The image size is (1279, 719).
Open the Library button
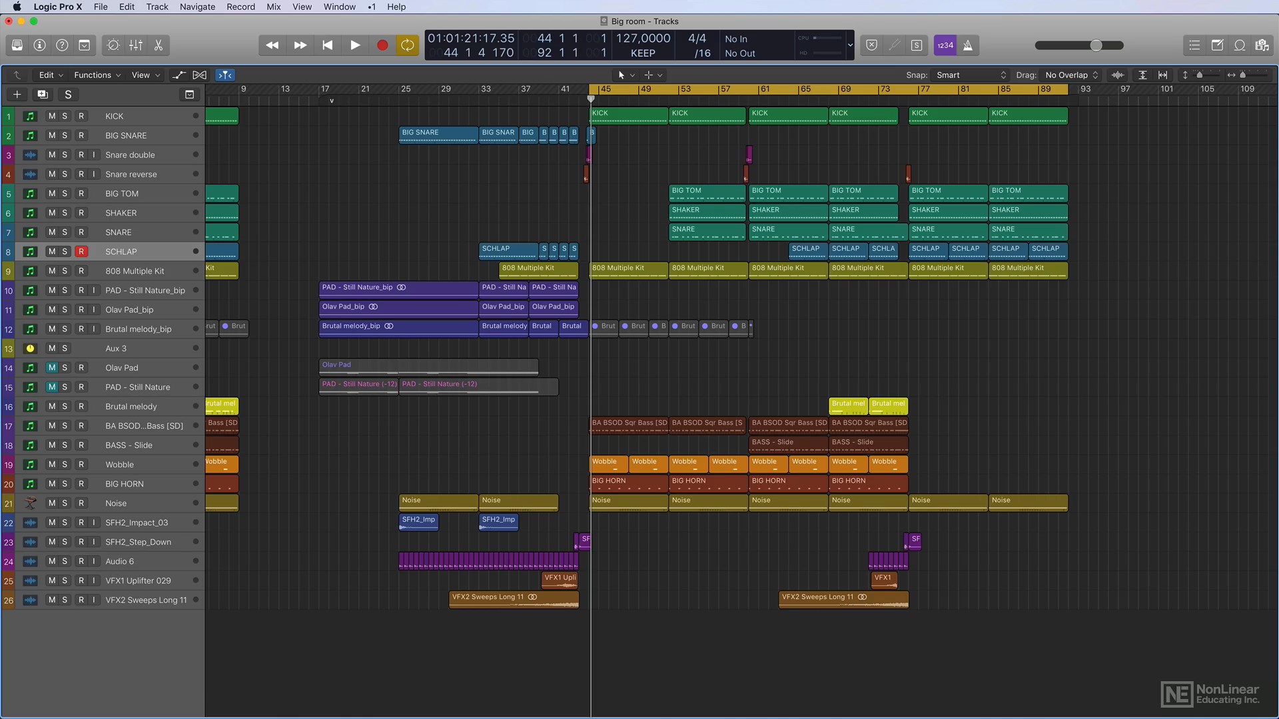click(17, 45)
